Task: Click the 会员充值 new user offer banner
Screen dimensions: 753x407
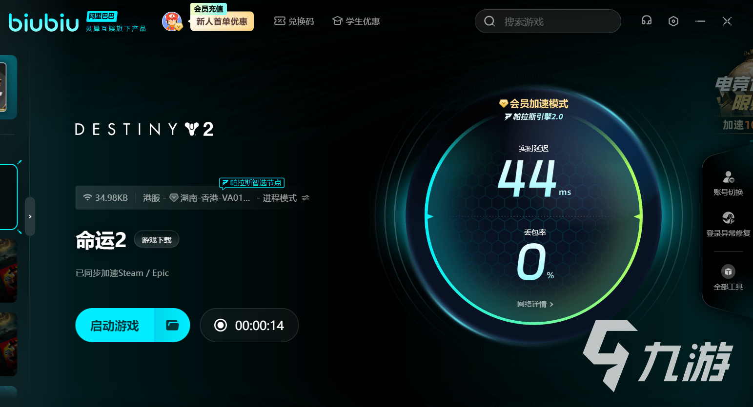Action: pyautogui.click(x=222, y=21)
